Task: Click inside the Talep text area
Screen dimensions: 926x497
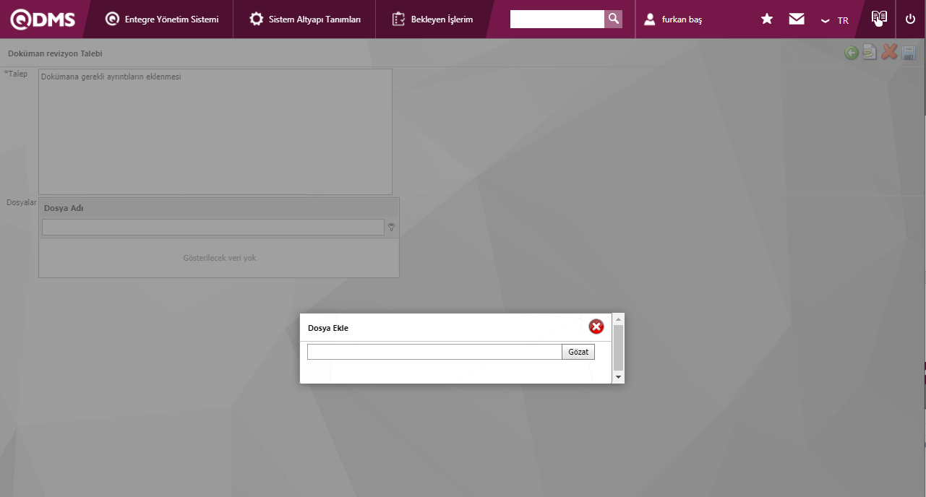Action: pyautogui.click(x=215, y=131)
